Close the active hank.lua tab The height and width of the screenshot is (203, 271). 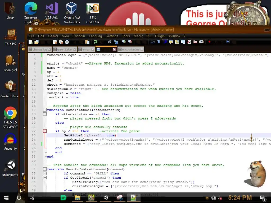pyautogui.click(x=114, y=49)
